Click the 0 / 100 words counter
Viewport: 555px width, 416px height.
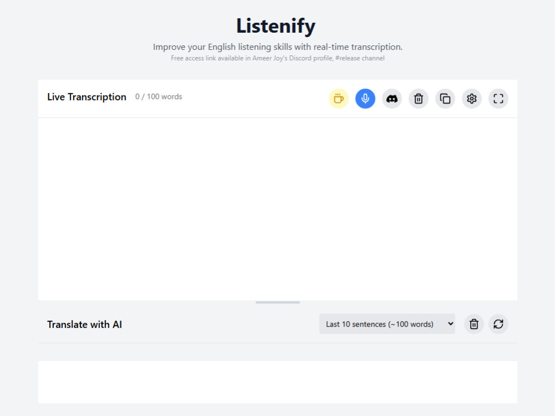[159, 97]
